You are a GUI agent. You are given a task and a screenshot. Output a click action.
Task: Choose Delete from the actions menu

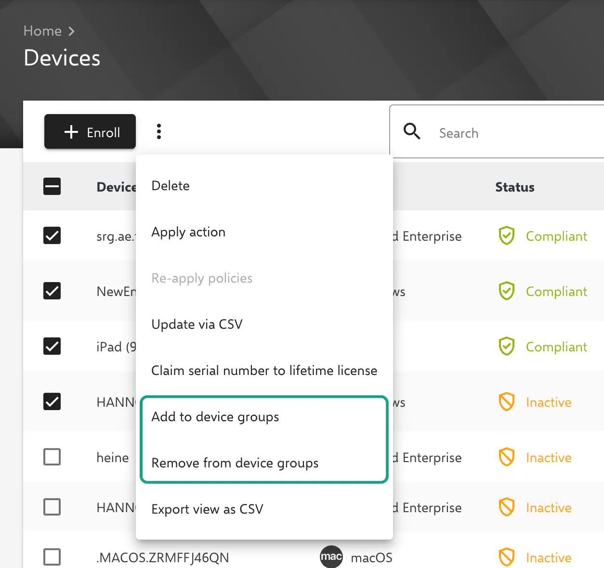(x=264, y=186)
